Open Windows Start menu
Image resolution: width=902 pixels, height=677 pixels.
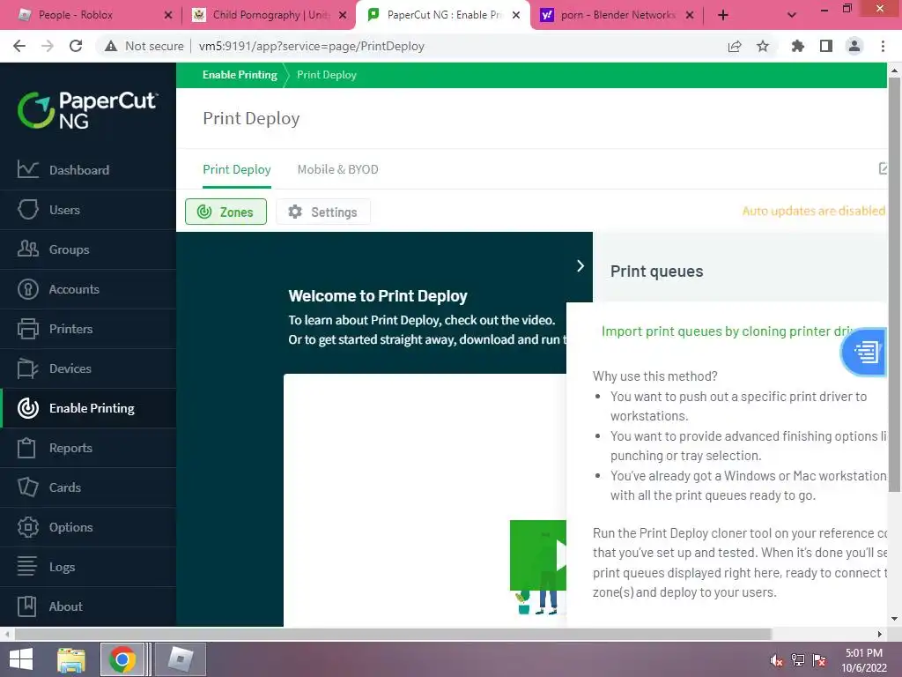tap(21, 659)
